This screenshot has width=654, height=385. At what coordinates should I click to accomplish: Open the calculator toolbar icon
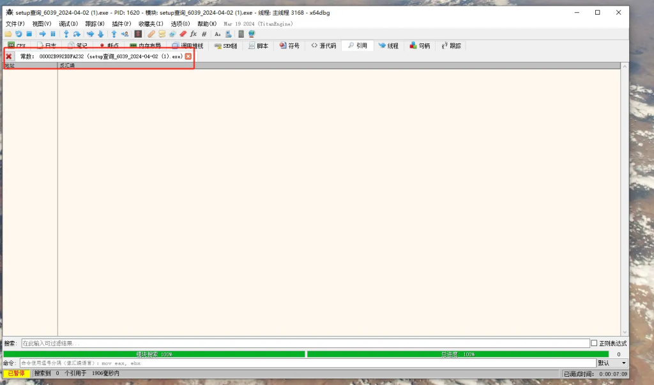tap(241, 34)
